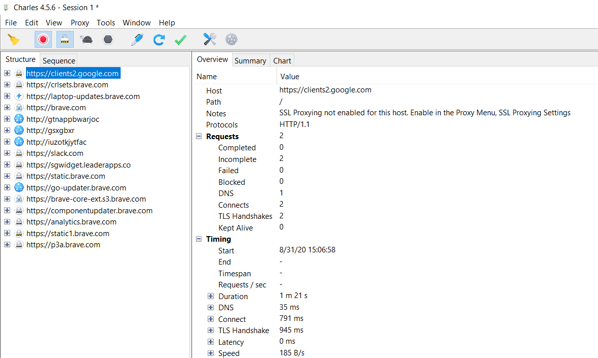Open the Settings gear icon
This screenshot has height=358, width=598.
pos(232,39)
